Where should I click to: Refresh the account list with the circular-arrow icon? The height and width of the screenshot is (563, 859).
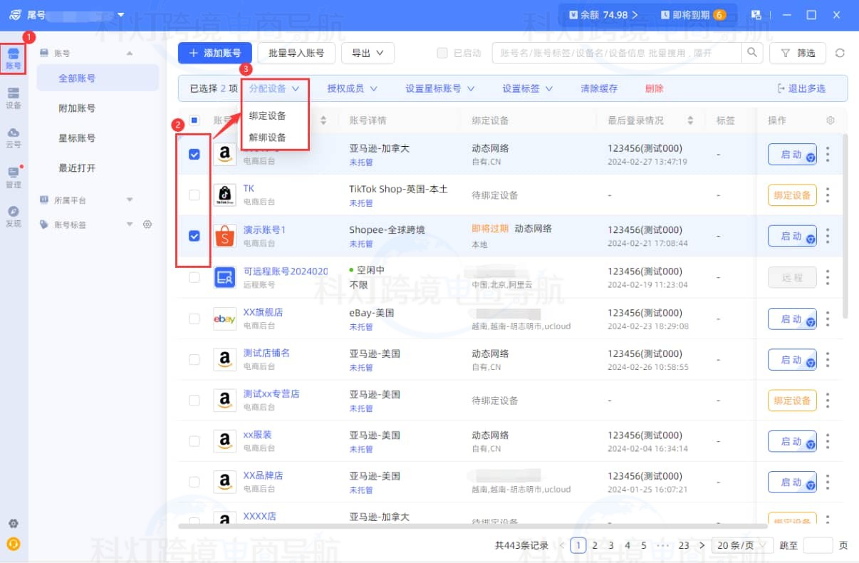pos(840,53)
